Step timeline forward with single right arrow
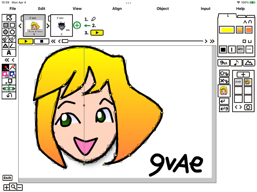The image size is (257, 192). click(x=206, y=41)
